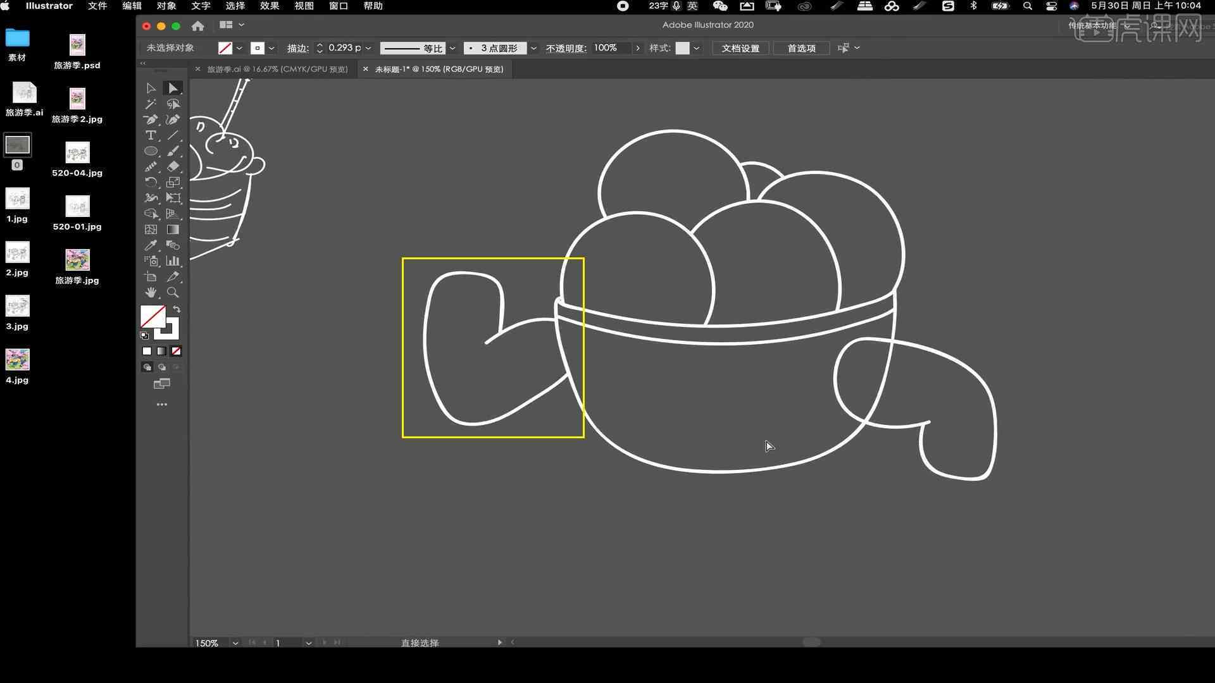Select the Slice tool
1215x683 pixels.
coord(173,276)
